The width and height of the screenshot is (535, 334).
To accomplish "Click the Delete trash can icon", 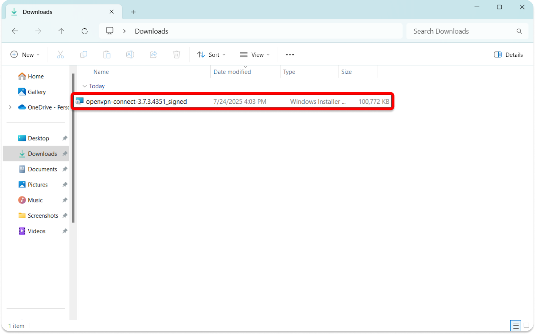I will tap(177, 55).
